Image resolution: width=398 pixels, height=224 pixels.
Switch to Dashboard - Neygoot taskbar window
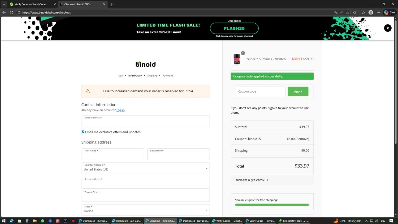pos(194,221)
